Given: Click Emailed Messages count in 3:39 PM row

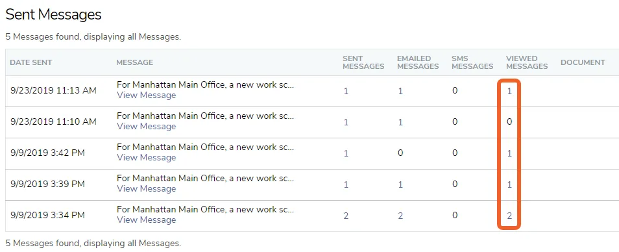Looking at the screenshot, I should (x=400, y=184).
